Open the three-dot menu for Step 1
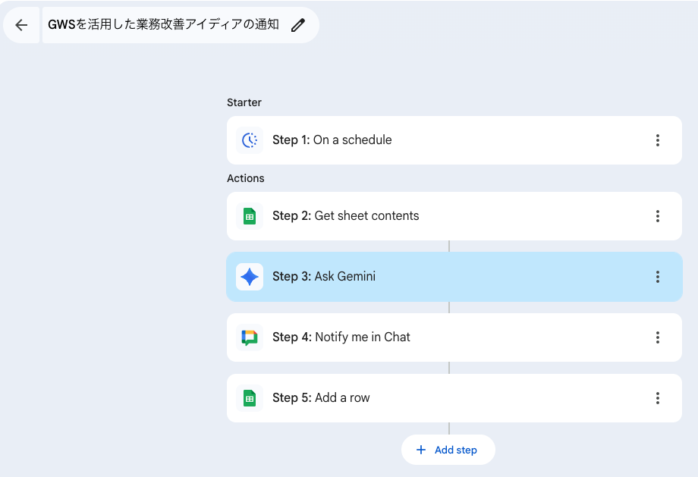The image size is (698, 477). [x=657, y=140]
